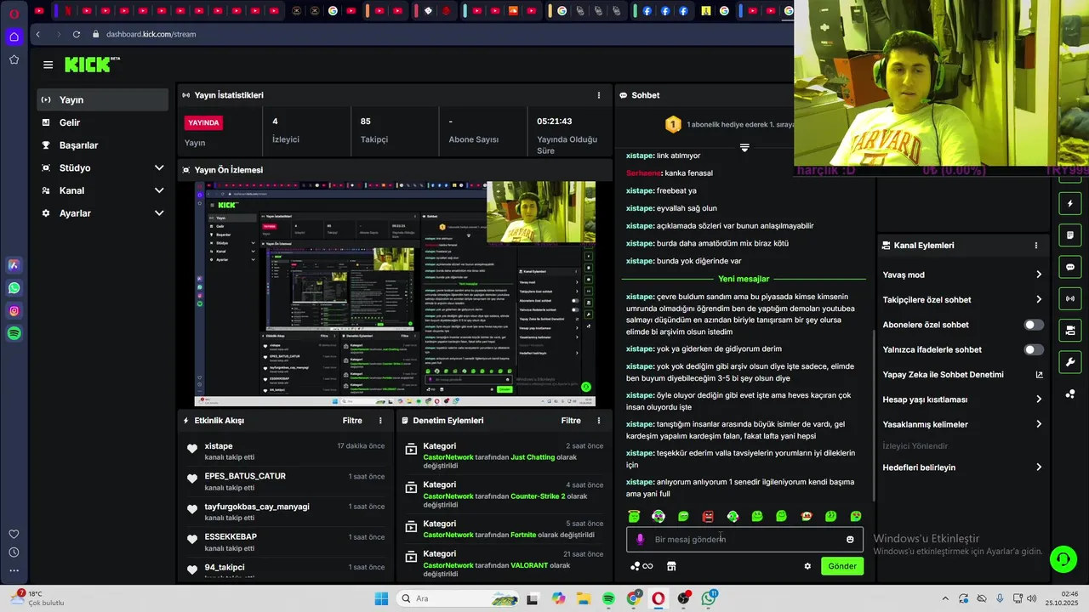1089x612 pixels.
Task: Reload the page with refresh button
Action: 77,34
